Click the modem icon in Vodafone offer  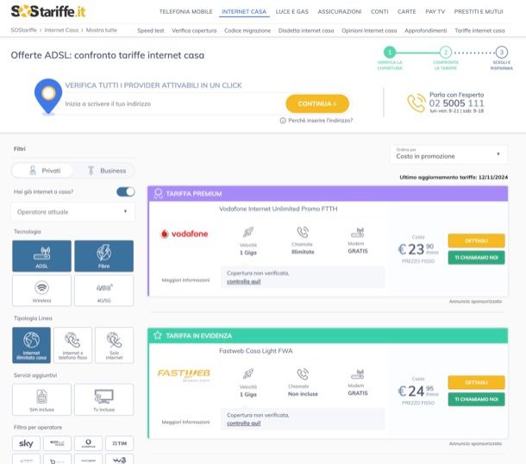click(x=358, y=232)
